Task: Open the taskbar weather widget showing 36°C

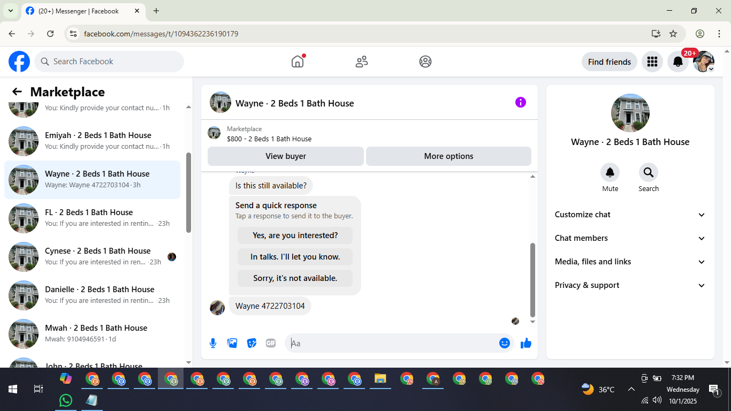Action: pos(598,389)
